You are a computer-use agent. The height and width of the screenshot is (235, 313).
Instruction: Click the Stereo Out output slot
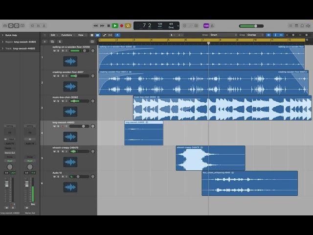tap(10, 153)
